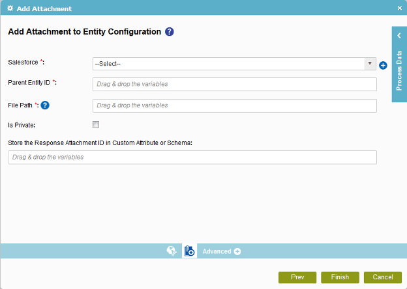The height and width of the screenshot is (289, 407).
Task: Click the Response Attachment ID storage field
Action: tap(192, 157)
